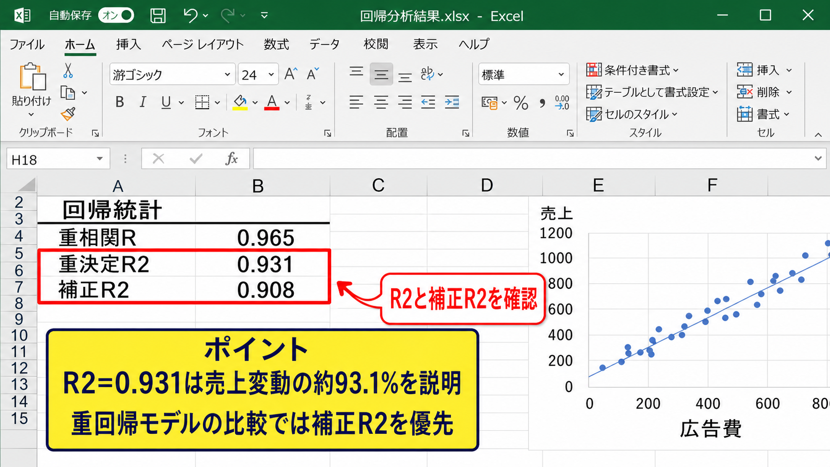This screenshot has height=467, width=830.
Task: Switch to the 挿入 ribbon tab
Action: [x=129, y=44]
